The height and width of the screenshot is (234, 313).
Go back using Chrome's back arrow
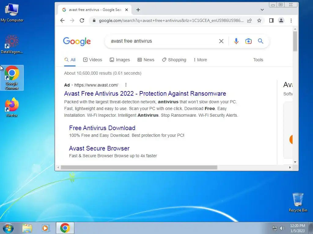[62, 20]
